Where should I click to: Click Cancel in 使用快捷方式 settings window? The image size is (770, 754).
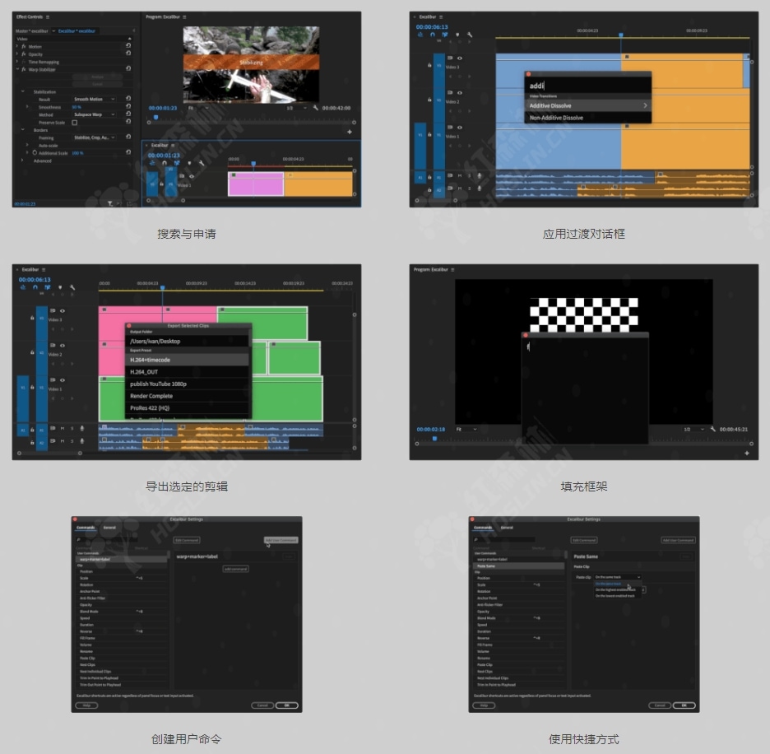(x=660, y=705)
